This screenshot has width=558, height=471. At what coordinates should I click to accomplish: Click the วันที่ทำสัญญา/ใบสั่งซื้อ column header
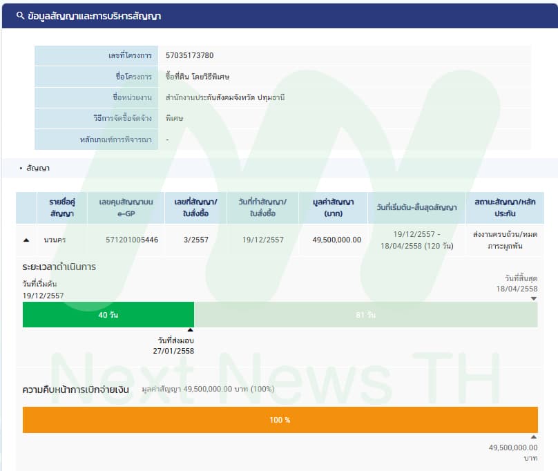pos(262,208)
